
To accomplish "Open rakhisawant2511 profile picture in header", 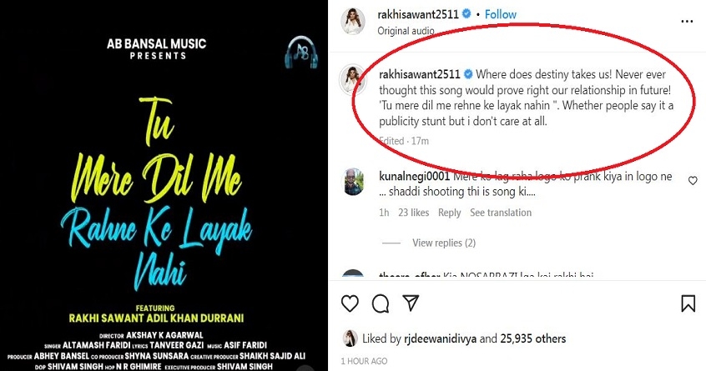I will [354, 21].
